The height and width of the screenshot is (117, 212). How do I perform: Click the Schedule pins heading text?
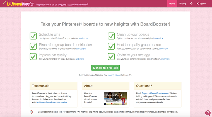(49, 34)
